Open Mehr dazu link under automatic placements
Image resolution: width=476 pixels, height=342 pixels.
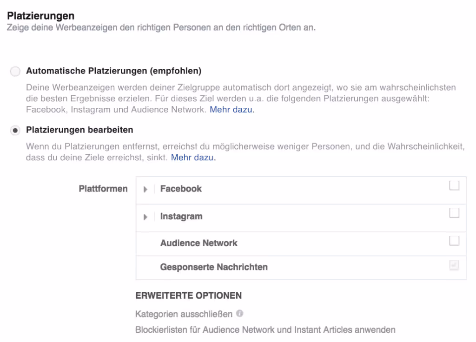point(232,110)
